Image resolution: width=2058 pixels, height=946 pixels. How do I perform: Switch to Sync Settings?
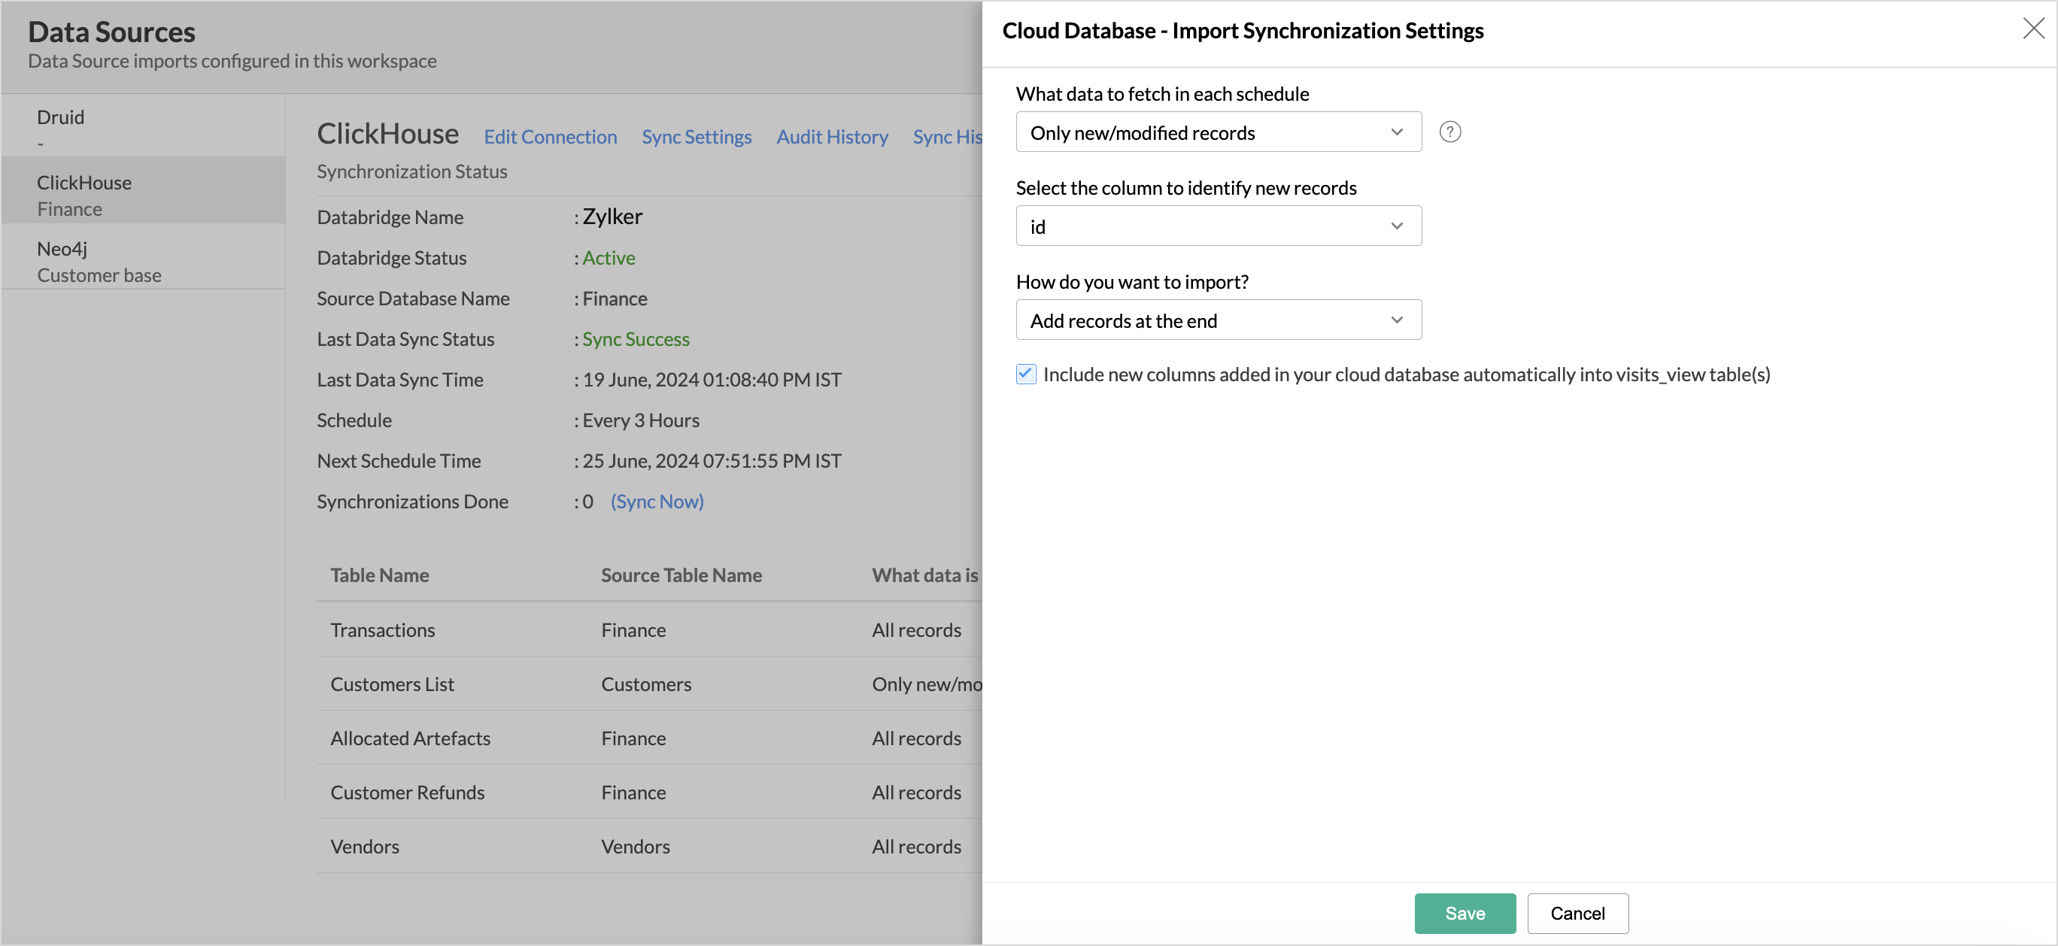coord(696,137)
